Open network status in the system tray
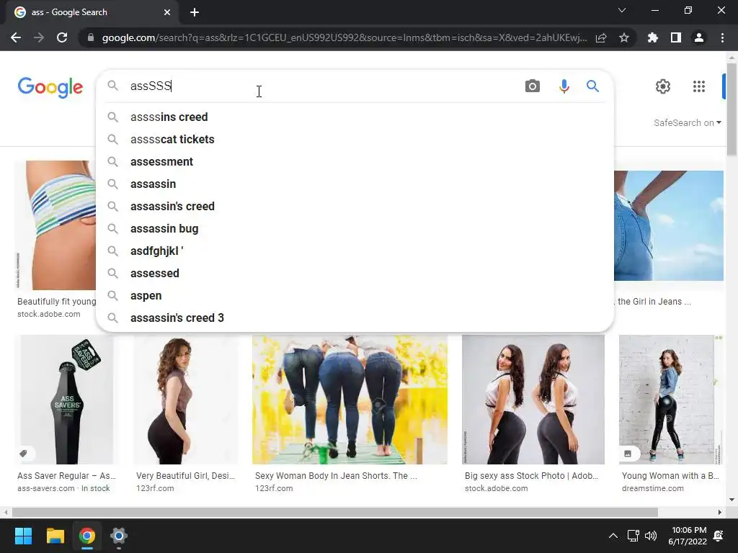Screen dimensions: 738x553 click(633, 536)
